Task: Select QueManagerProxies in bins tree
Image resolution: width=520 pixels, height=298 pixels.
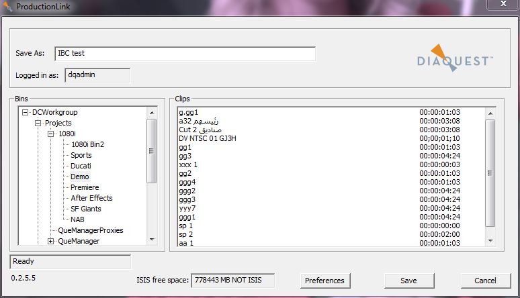Action: pyautogui.click(x=91, y=230)
